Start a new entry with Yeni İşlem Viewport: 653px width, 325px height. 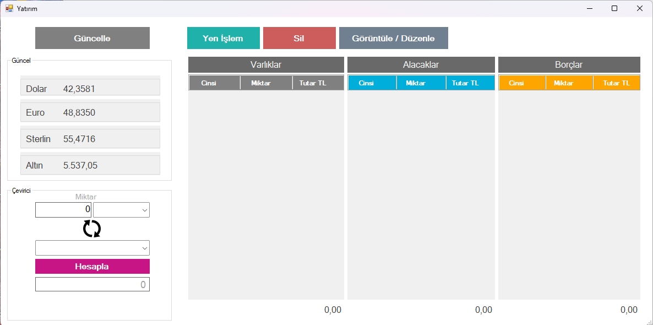pyautogui.click(x=223, y=39)
